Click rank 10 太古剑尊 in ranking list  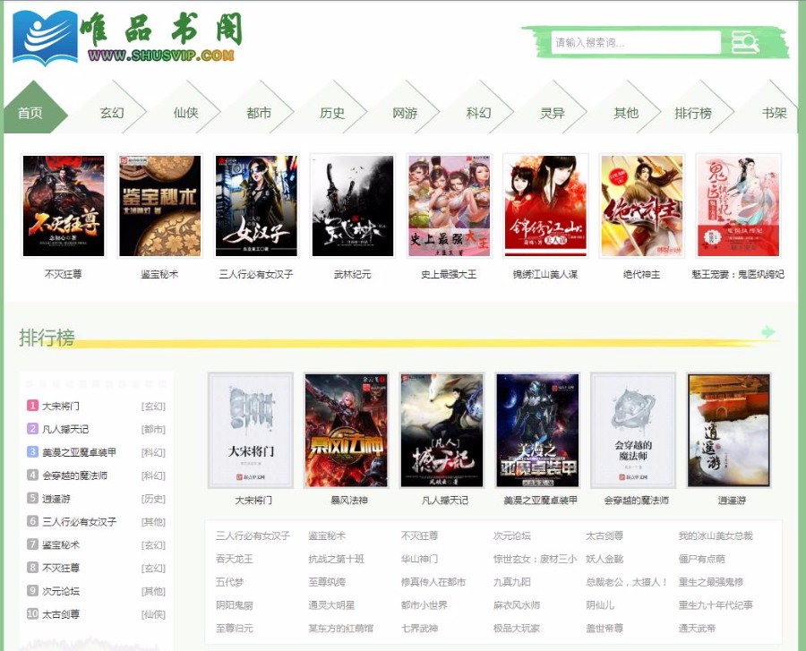(x=61, y=614)
